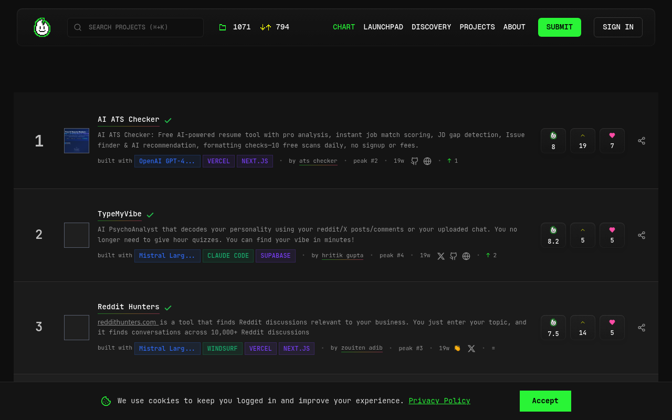Visit AI ATS Checker website globe icon
The image size is (672, 420).
[427, 161]
